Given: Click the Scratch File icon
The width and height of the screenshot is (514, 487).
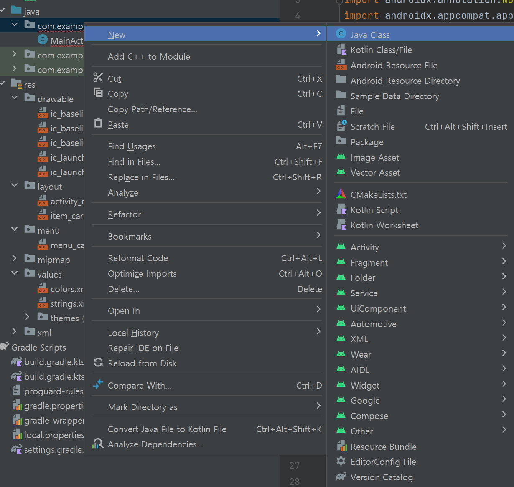Looking at the screenshot, I should (x=341, y=126).
